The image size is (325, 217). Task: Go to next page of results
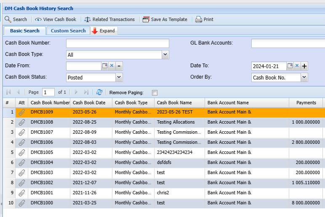click(x=76, y=92)
